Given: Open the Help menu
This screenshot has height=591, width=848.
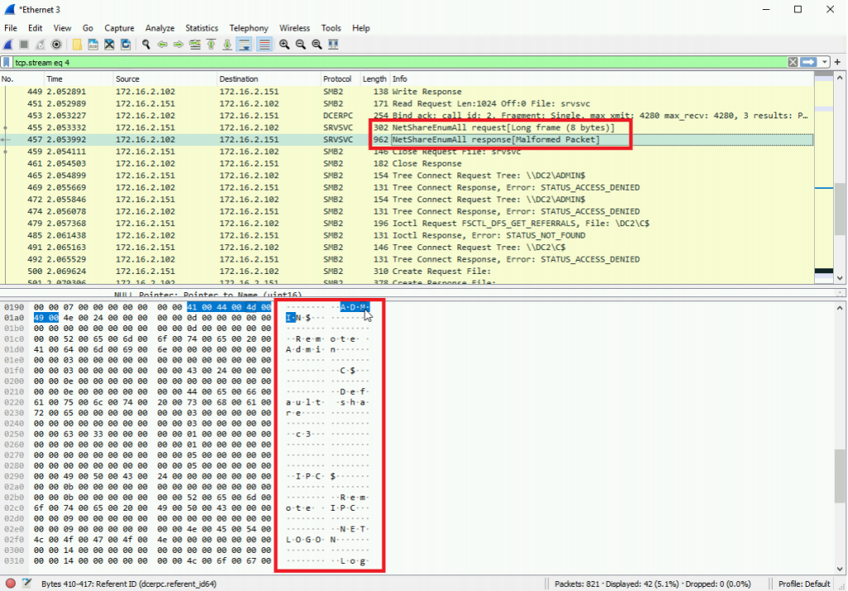Looking at the screenshot, I should point(361,28).
